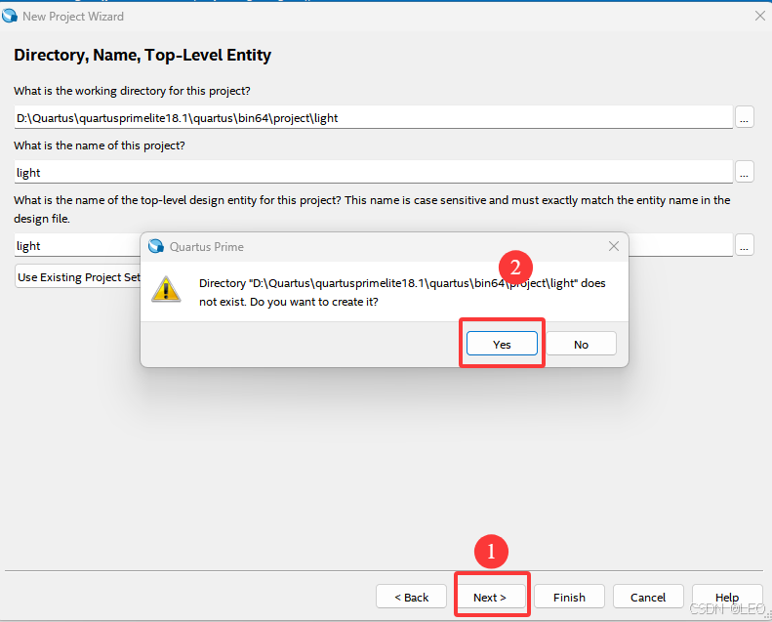Click the Finish button
772x622 pixels.
point(569,597)
